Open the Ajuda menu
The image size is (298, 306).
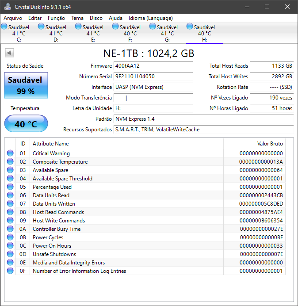[x=115, y=18]
